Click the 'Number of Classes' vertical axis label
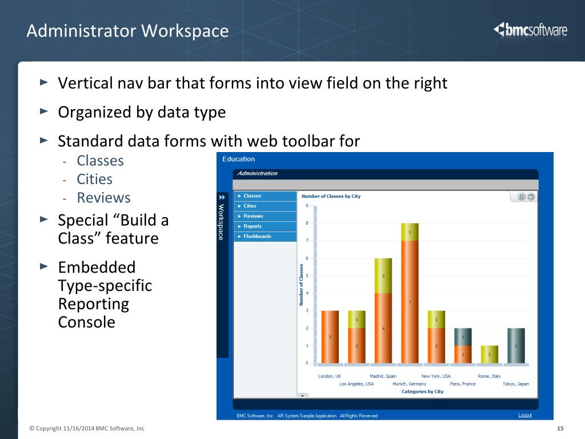 coord(301,285)
